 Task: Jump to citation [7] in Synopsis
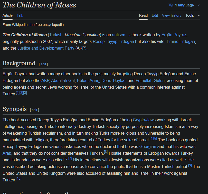point(70,159)
